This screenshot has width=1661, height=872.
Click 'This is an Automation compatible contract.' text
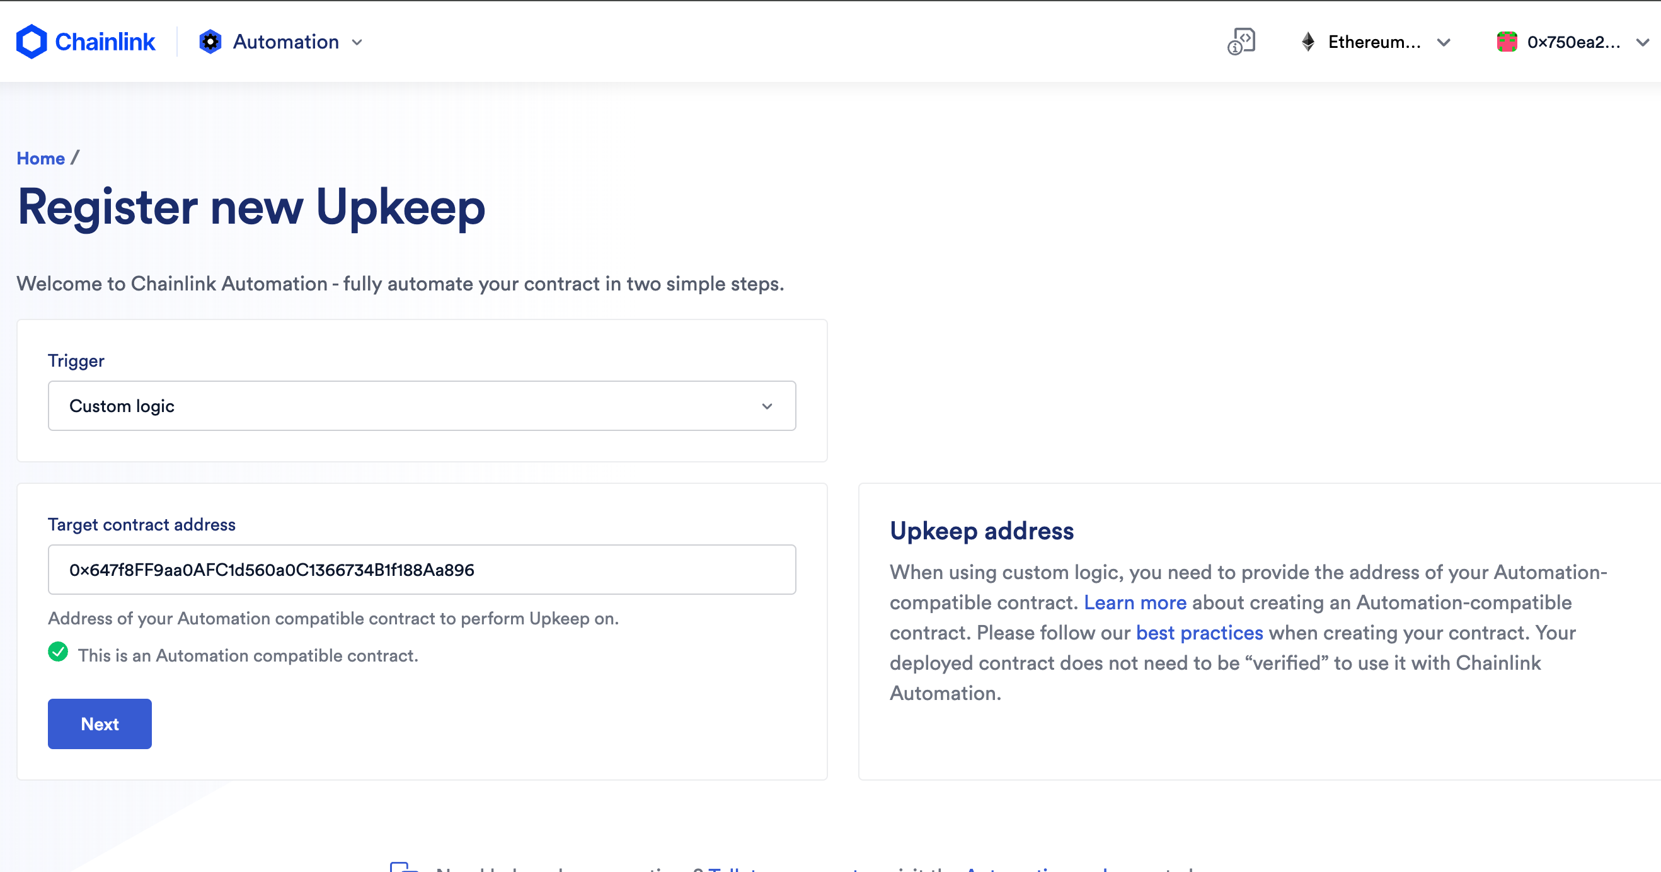248,655
